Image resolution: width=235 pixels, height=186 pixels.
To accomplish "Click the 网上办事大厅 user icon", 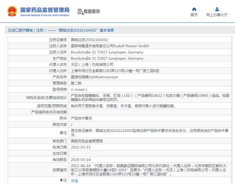I will [217, 9].
